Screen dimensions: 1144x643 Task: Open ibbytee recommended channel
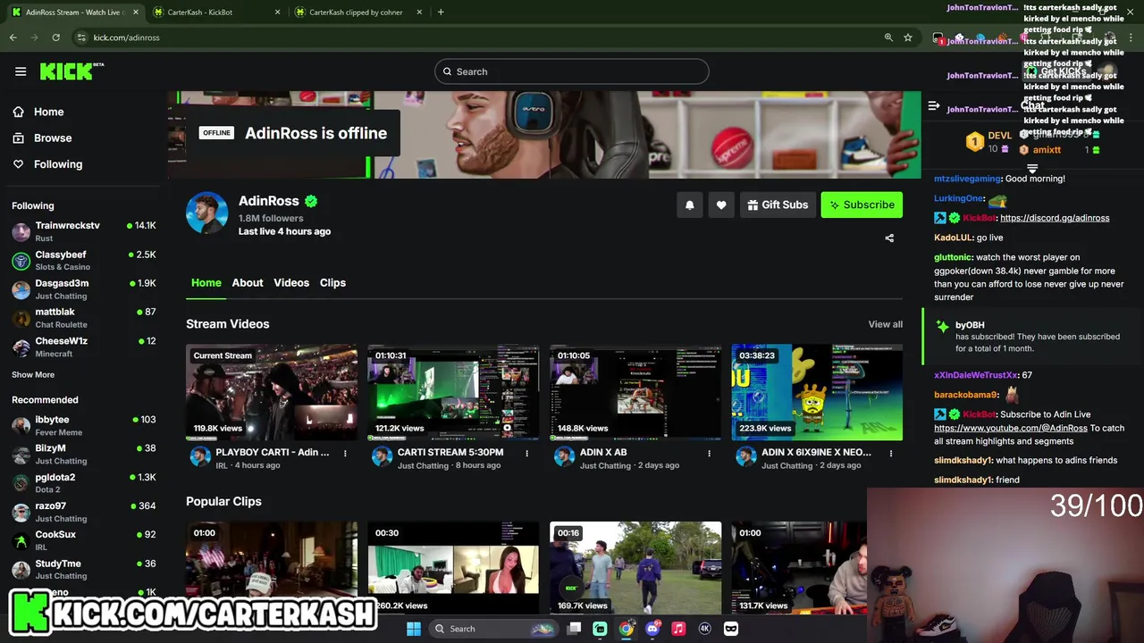pos(84,425)
